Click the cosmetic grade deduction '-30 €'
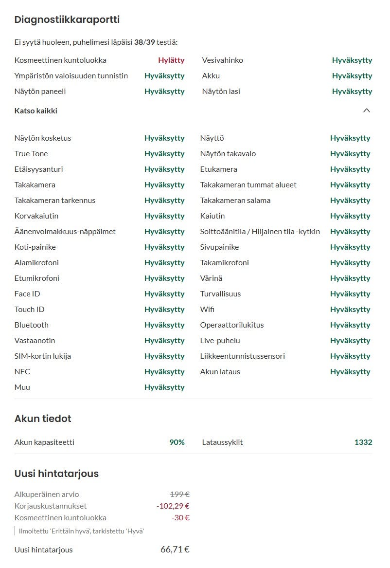 click(180, 517)
